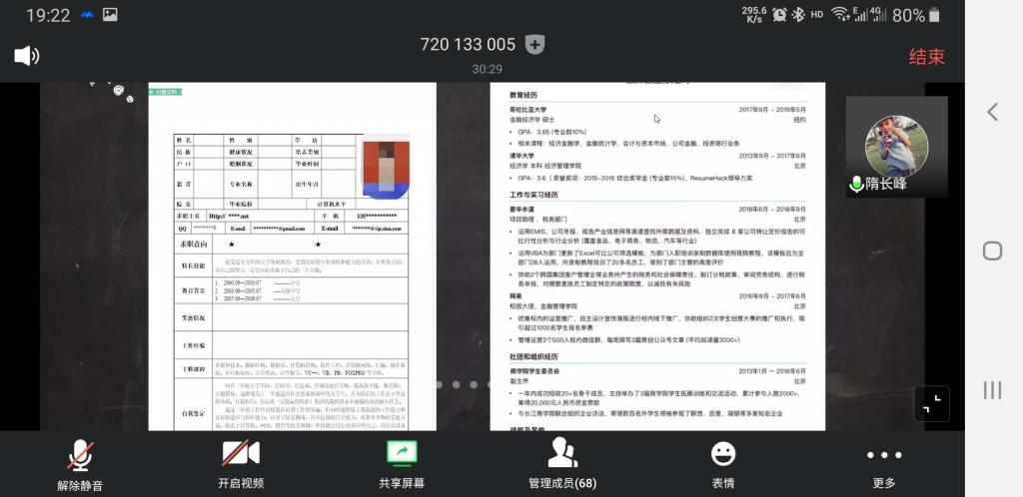Tap the speaker audio icon
Screen dimensions: 1023x497
point(27,55)
